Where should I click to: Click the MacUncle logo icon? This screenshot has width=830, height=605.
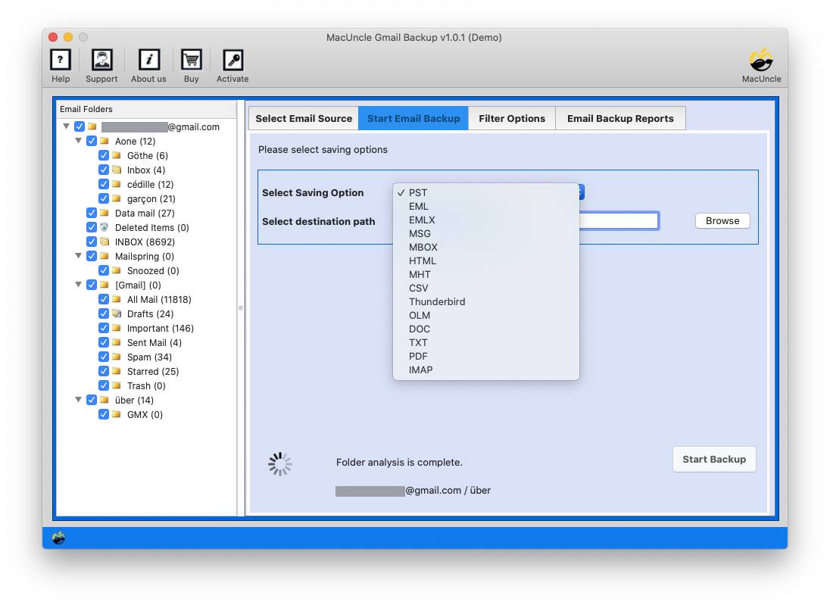(761, 60)
